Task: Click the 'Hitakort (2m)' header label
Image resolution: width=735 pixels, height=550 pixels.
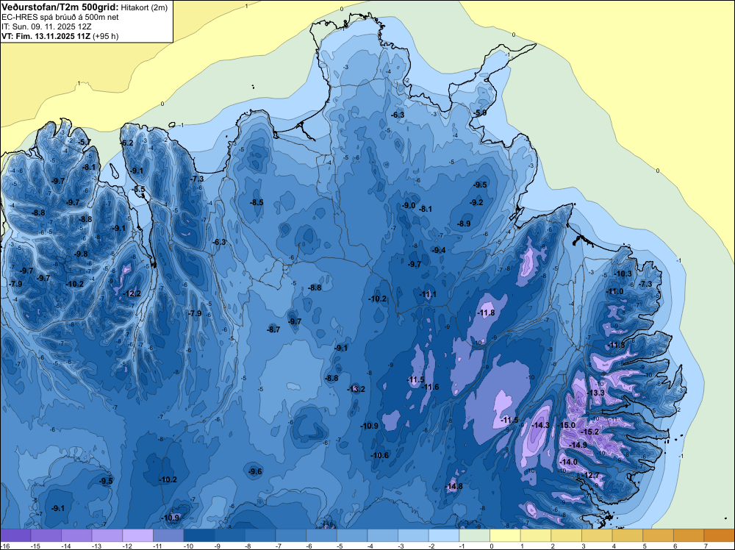Action: click(143, 7)
